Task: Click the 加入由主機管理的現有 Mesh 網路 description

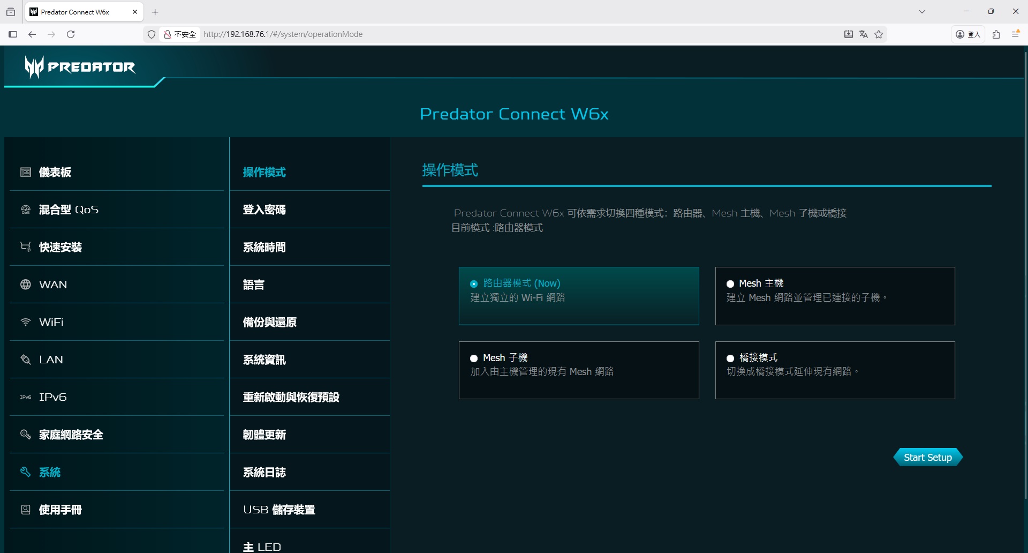Action: coord(542,371)
